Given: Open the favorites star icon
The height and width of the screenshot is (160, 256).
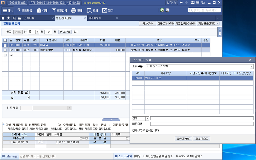Looking at the screenshot, I should (8, 18).
